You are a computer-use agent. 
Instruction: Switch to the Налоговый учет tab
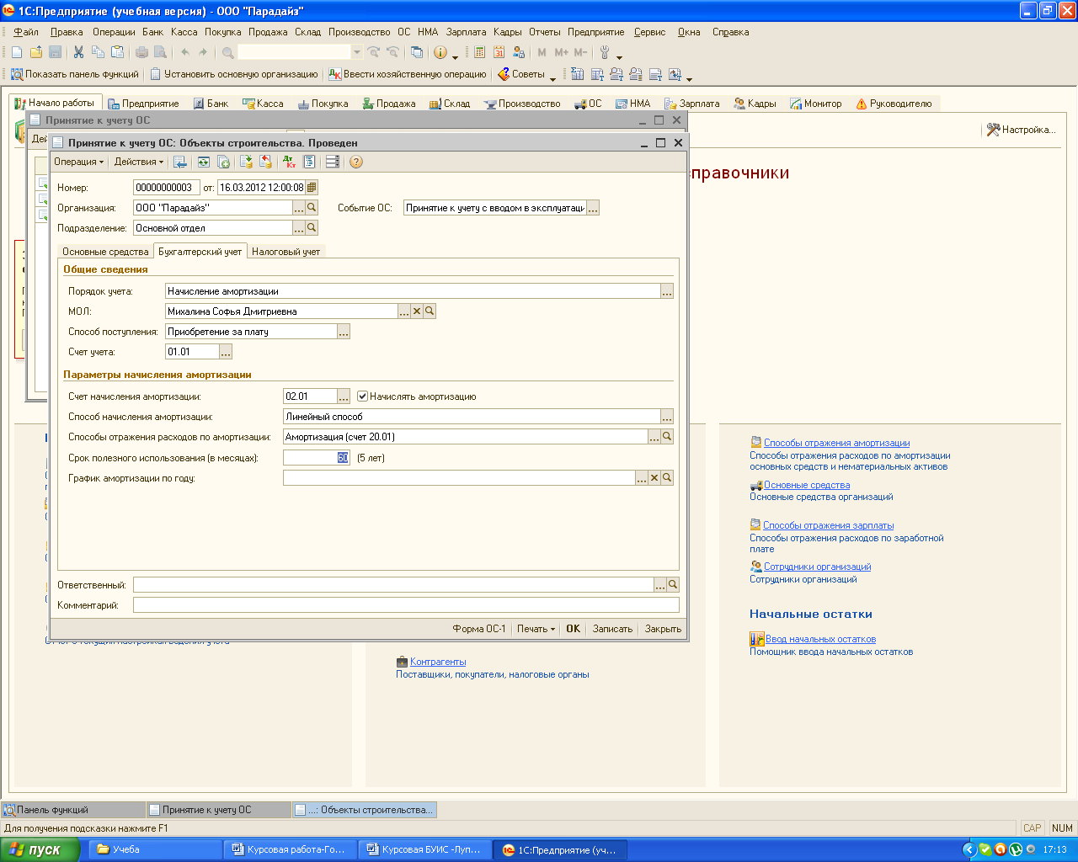click(x=286, y=252)
